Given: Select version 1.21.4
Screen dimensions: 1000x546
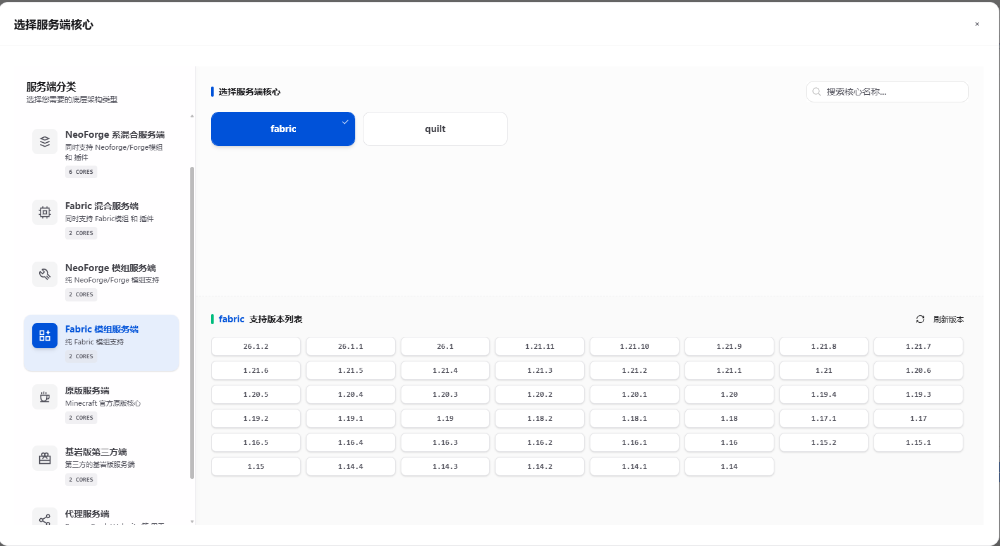Looking at the screenshot, I should click(445, 370).
